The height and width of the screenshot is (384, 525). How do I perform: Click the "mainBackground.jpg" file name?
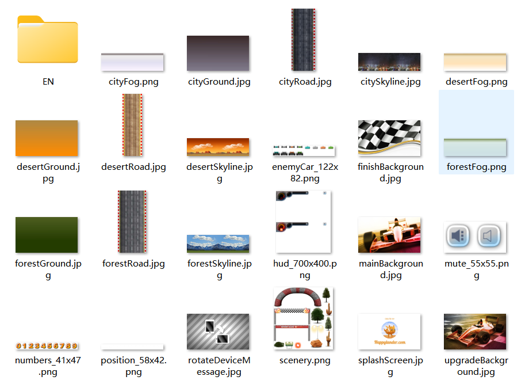click(x=391, y=269)
